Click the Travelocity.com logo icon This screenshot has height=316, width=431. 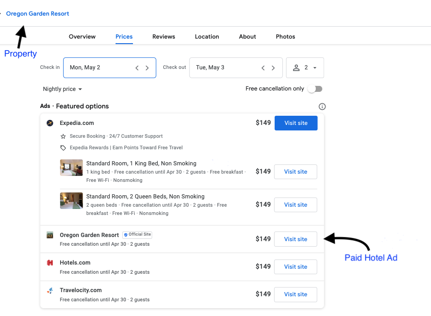50,290
